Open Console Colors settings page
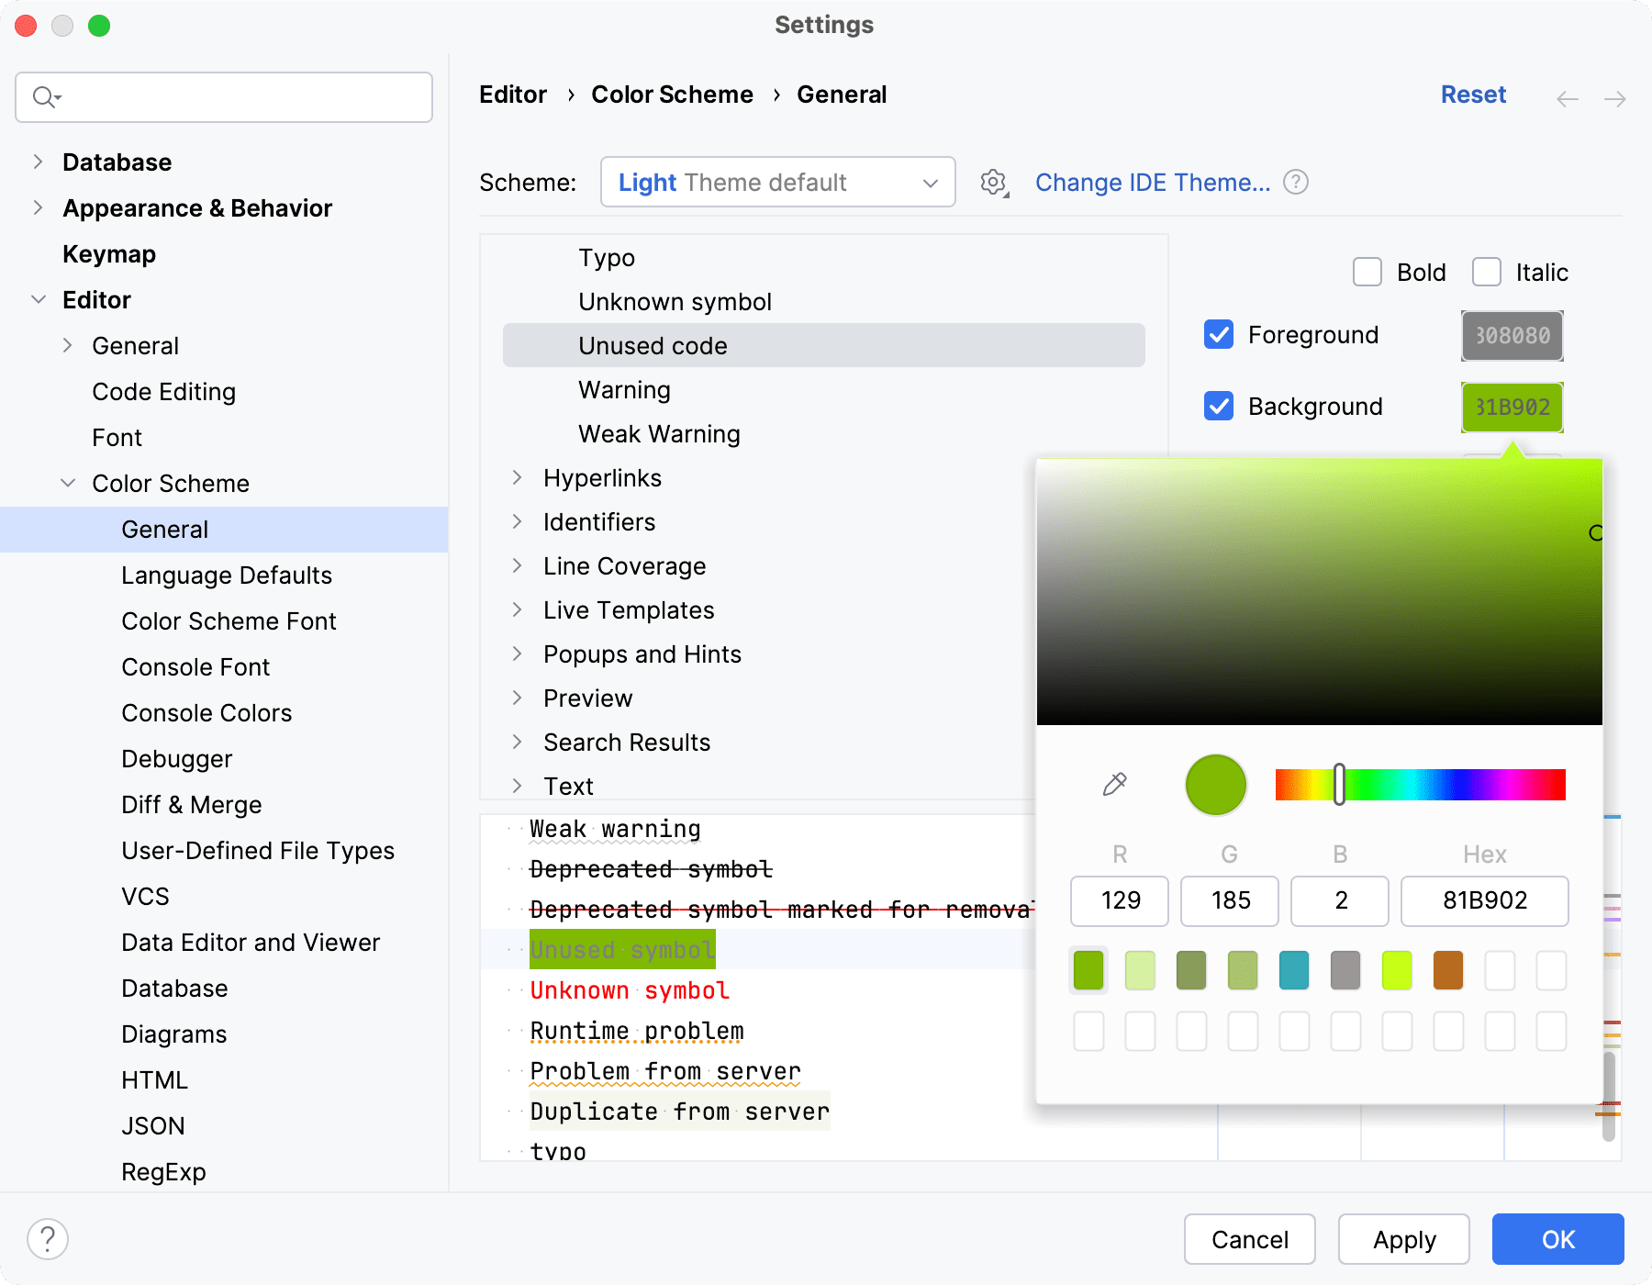This screenshot has width=1652, height=1285. point(206,712)
